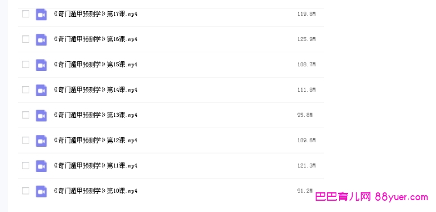Tick the checkbox beside 第15课.mp4
The height and width of the screenshot is (212, 436).
[25, 64]
